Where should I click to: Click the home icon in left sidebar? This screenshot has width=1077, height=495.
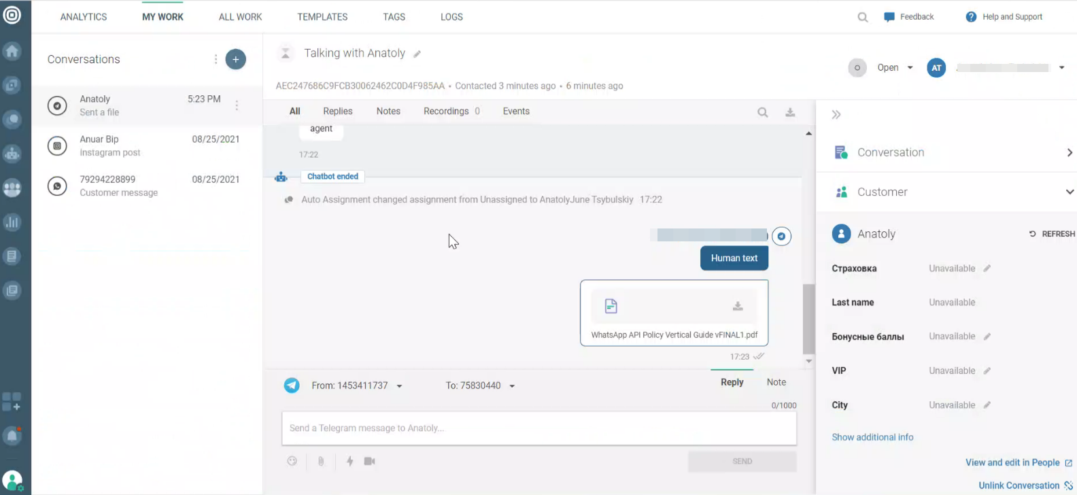tap(12, 51)
